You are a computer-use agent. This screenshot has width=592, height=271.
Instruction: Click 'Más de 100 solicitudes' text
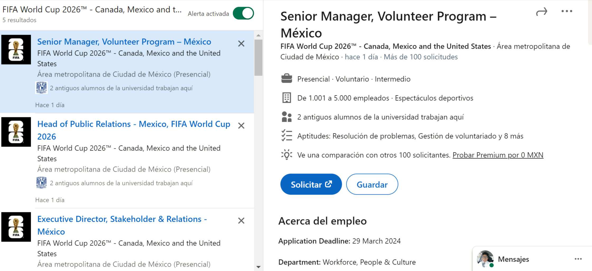click(x=421, y=57)
